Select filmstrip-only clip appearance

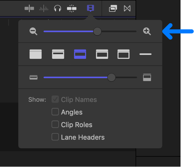123,54
